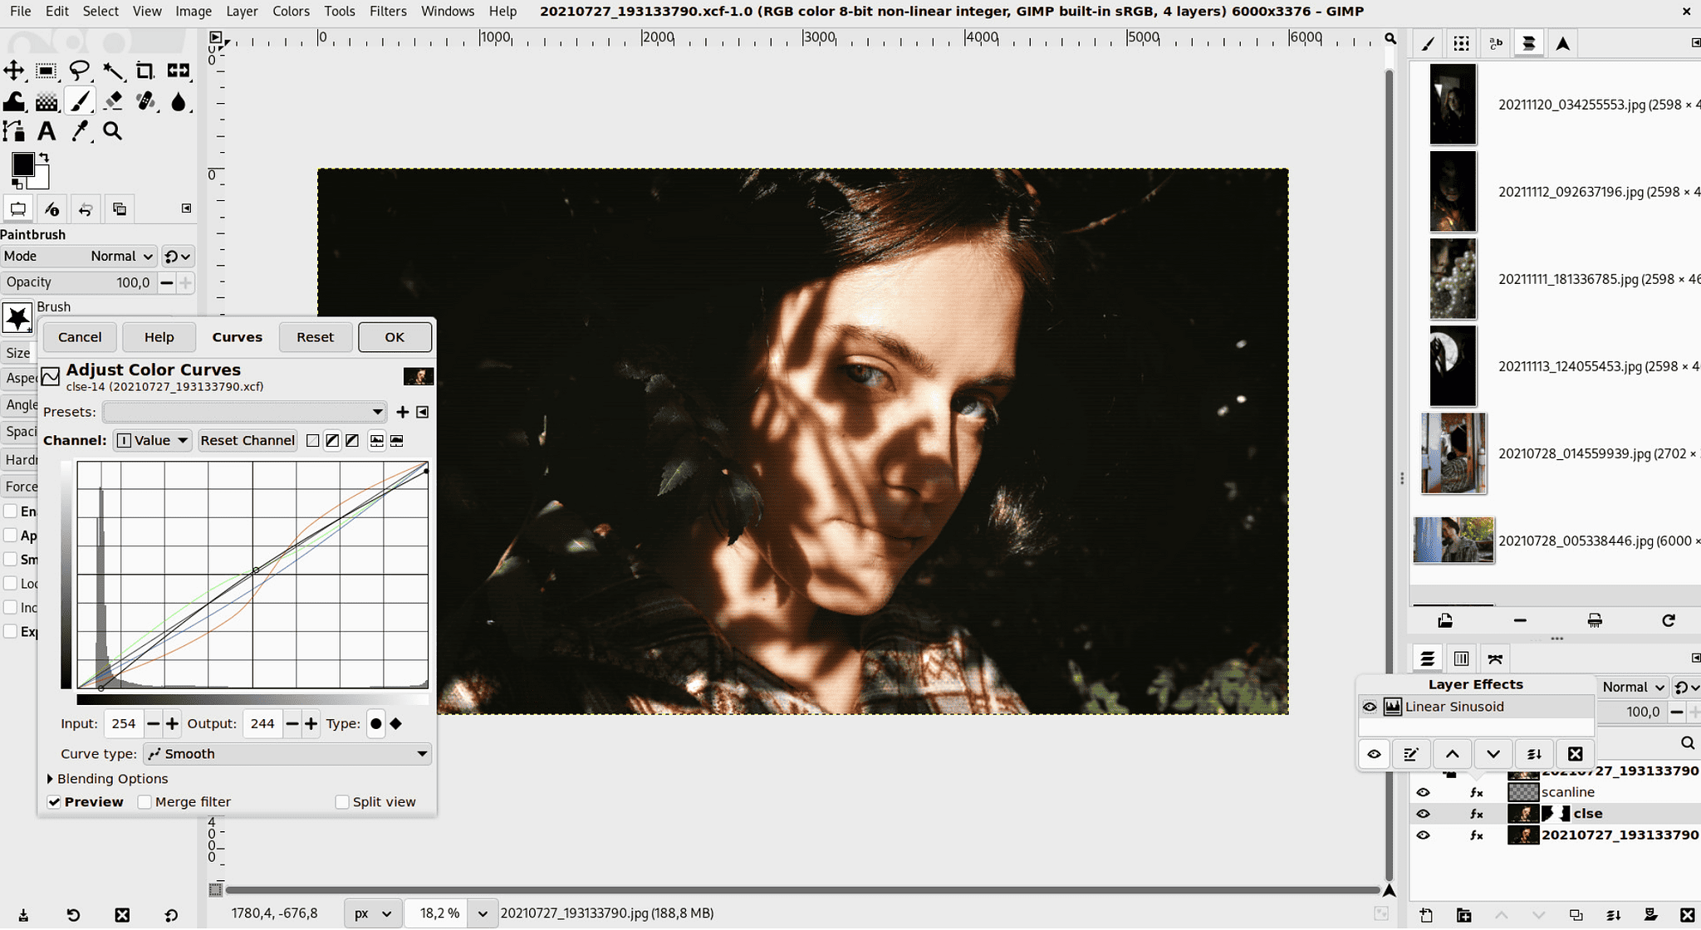The height and width of the screenshot is (930, 1701).
Task: Select the Crop tool
Action: (x=146, y=71)
